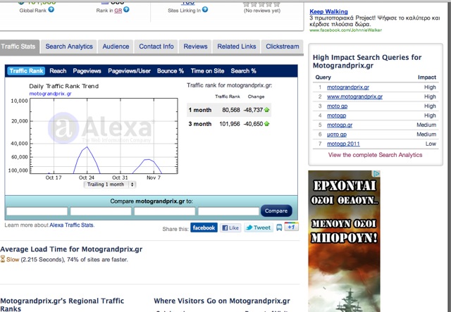
Task: Click the μοτο gp query link
Action: click(x=337, y=135)
